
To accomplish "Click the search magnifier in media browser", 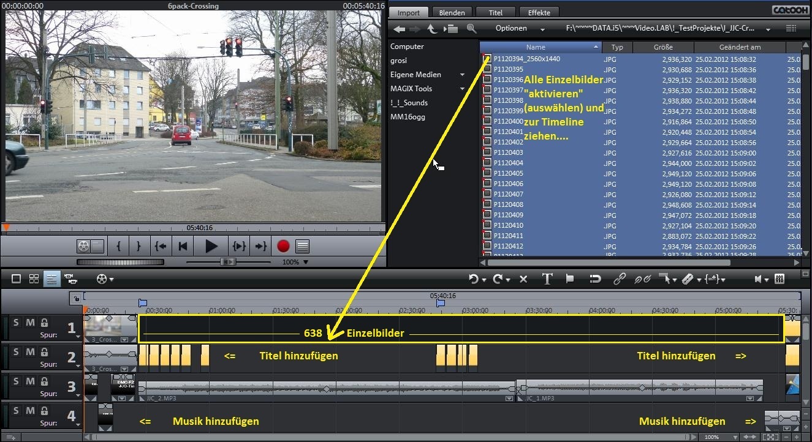I will pos(471,29).
